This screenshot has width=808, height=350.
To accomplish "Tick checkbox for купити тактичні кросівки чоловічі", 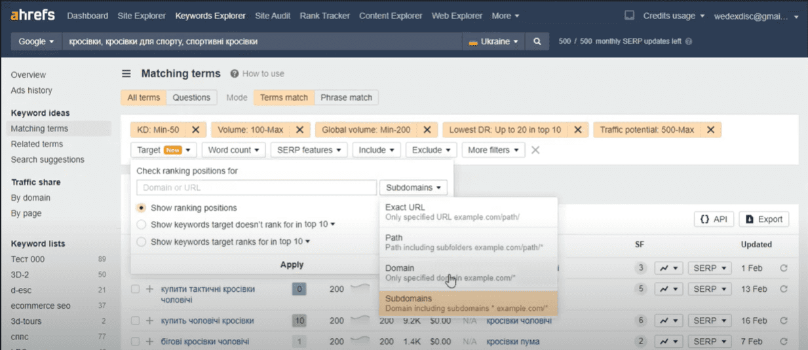I will [135, 289].
